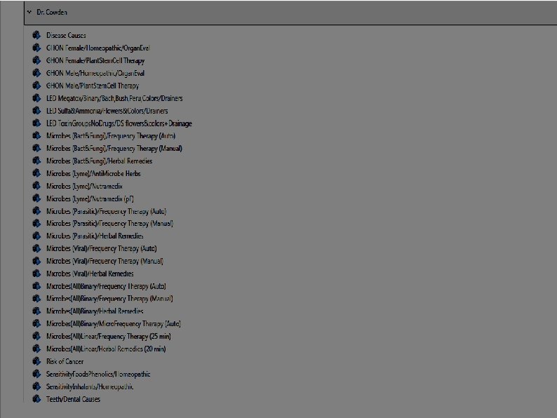The image size is (557, 418).
Task: Open Microbes [Parasitic]/Frequency Therapy (Auto)
Action: 106,211
